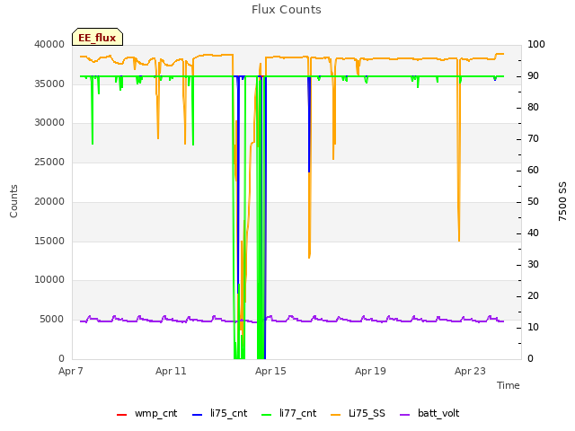Click the 25000 left axis label
The image size is (575, 431).
tap(49, 162)
